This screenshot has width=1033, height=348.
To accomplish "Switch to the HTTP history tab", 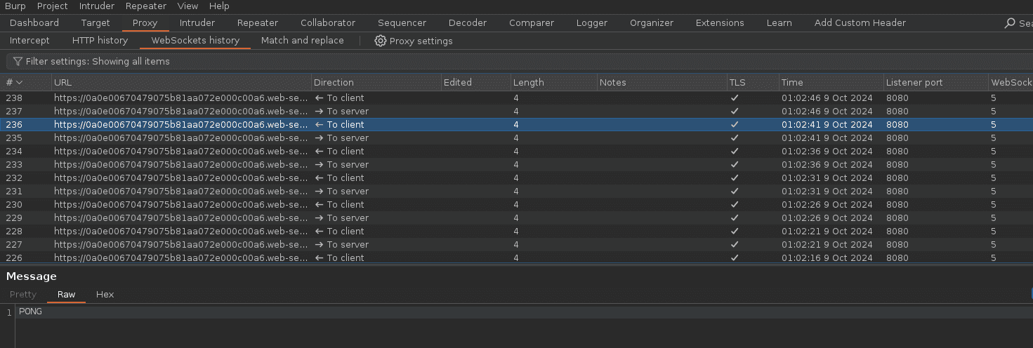I will tap(100, 41).
